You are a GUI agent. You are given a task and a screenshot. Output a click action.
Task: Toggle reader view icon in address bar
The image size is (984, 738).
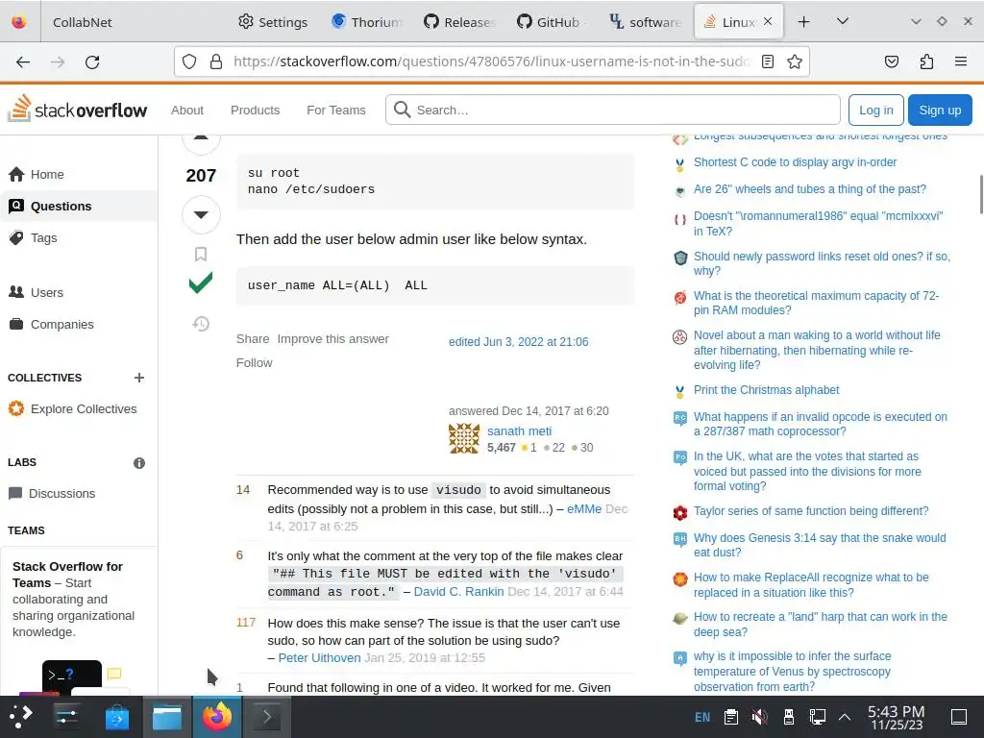tap(767, 61)
